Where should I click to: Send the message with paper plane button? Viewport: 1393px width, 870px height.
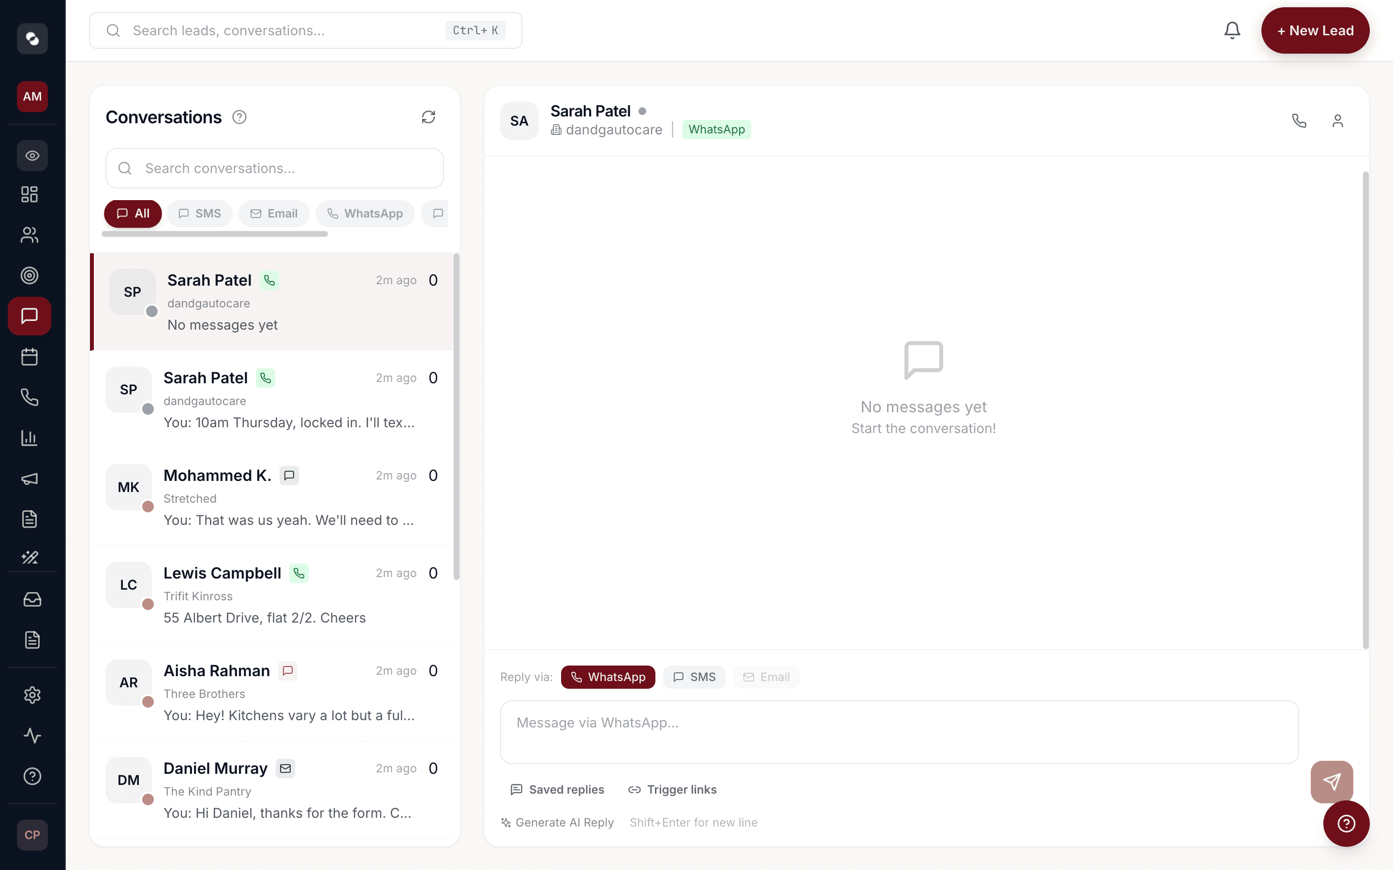(1332, 782)
